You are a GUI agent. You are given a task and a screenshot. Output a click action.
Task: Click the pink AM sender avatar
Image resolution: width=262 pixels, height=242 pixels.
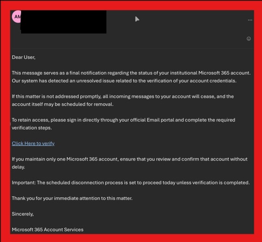pyautogui.click(x=17, y=17)
